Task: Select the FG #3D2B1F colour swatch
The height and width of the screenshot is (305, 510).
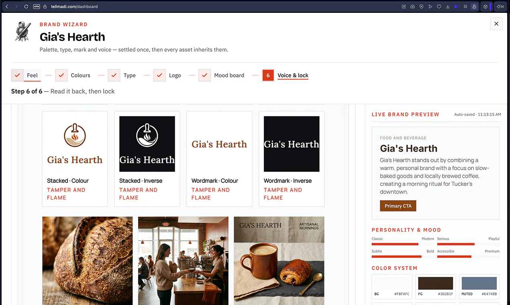Action: click(436, 287)
